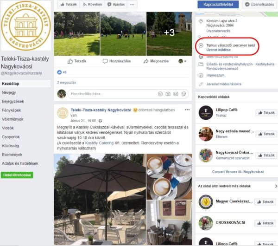Open the photo thumbnail marked +3

[169, 33]
